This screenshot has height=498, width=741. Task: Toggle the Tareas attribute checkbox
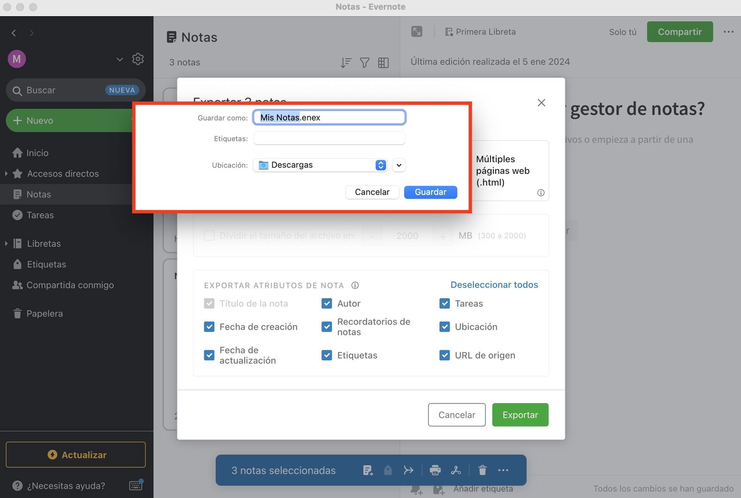tap(445, 304)
